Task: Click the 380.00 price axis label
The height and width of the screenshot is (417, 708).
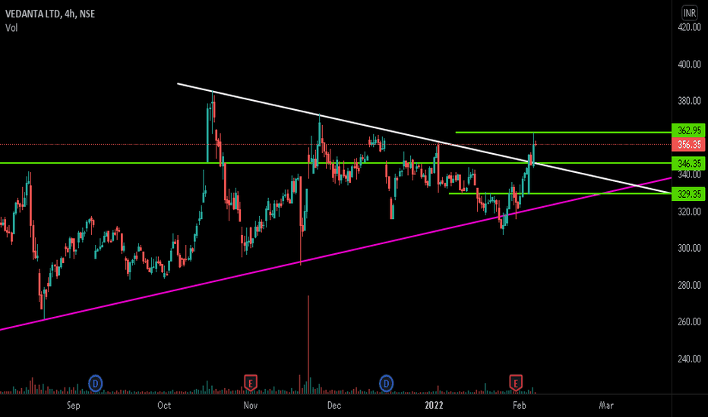Action: tap(689, 101)
